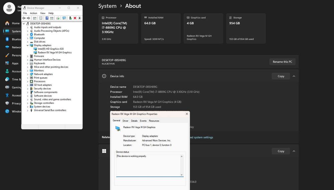
Task: Collapse the Device info section chevron
Action: click(x=294, y=76)
